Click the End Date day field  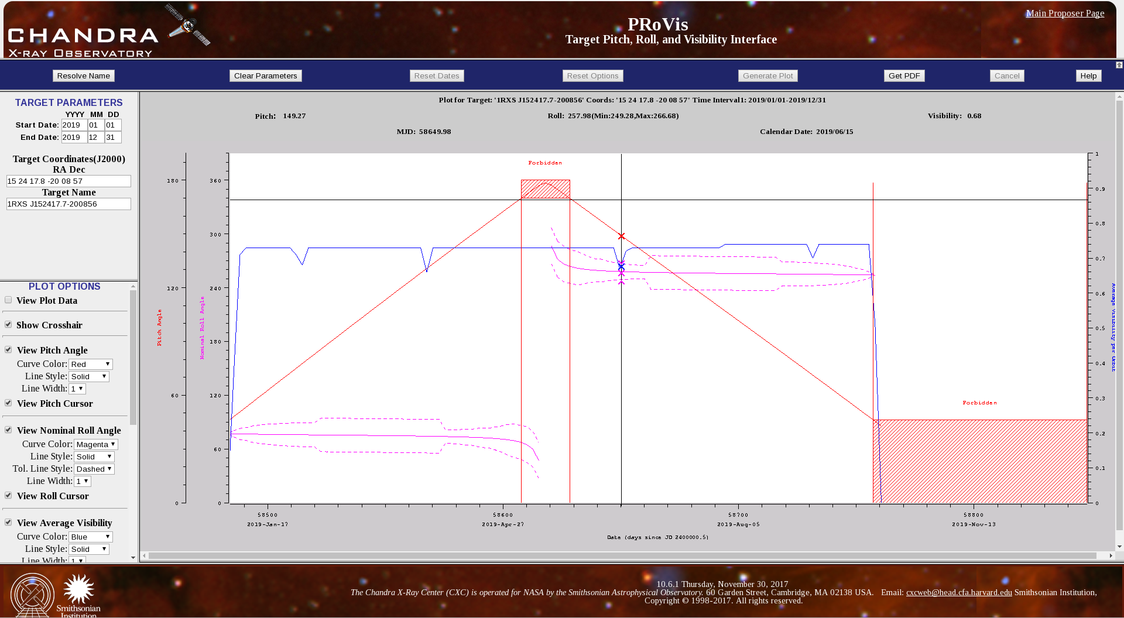click(x=113, y=137)
